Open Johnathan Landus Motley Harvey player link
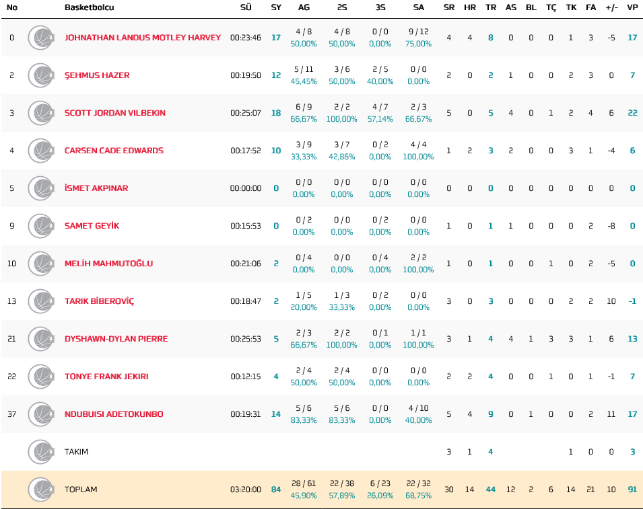 (x=142, y=38)
